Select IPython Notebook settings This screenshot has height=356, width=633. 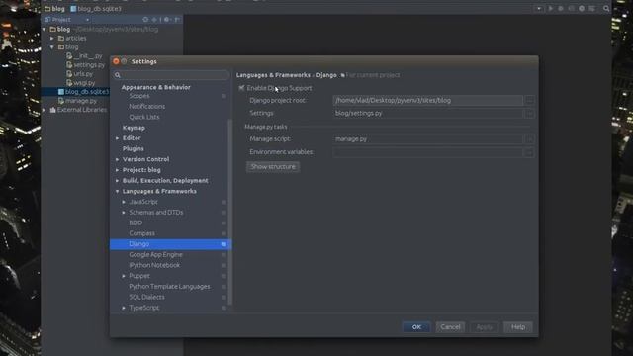tap(154, 265)
